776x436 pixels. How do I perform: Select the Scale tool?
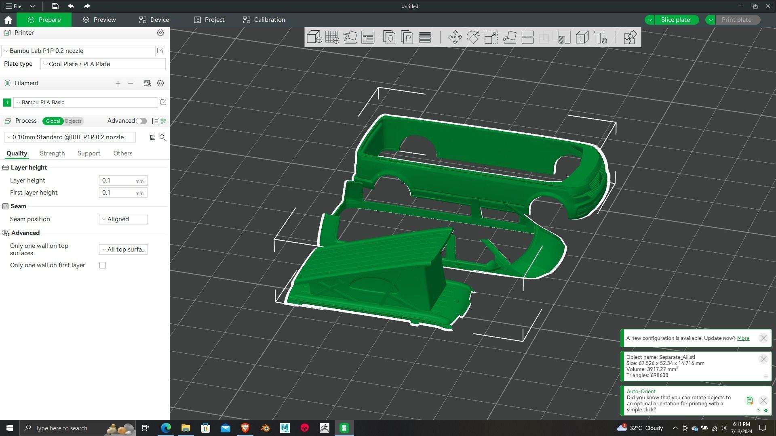point(491,37)
